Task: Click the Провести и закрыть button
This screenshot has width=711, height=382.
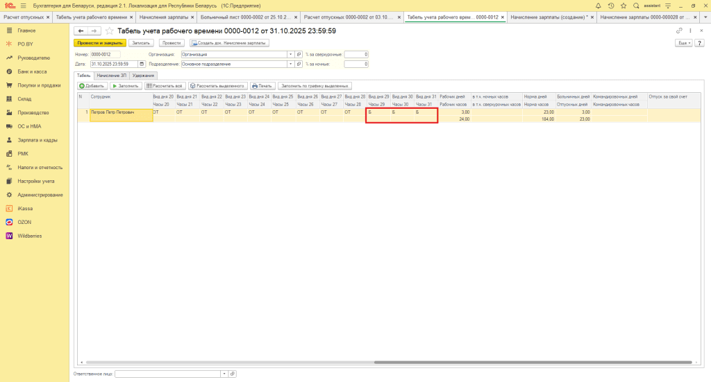Action: (100, 43)
